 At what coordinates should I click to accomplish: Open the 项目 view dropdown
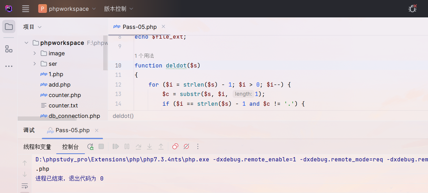pos(32,27)
